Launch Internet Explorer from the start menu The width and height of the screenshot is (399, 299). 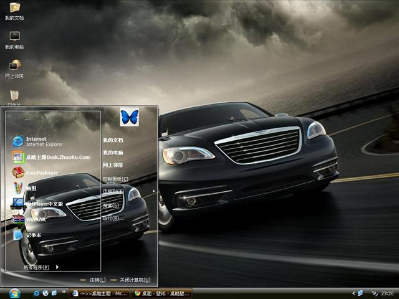[x=37, y=141]
